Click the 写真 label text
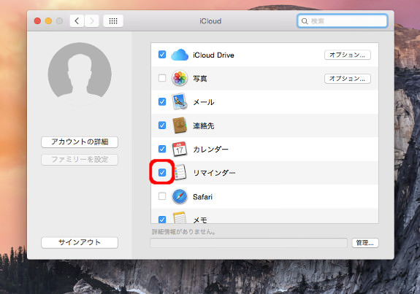This screenshot has height=294, width=420. 200,79
